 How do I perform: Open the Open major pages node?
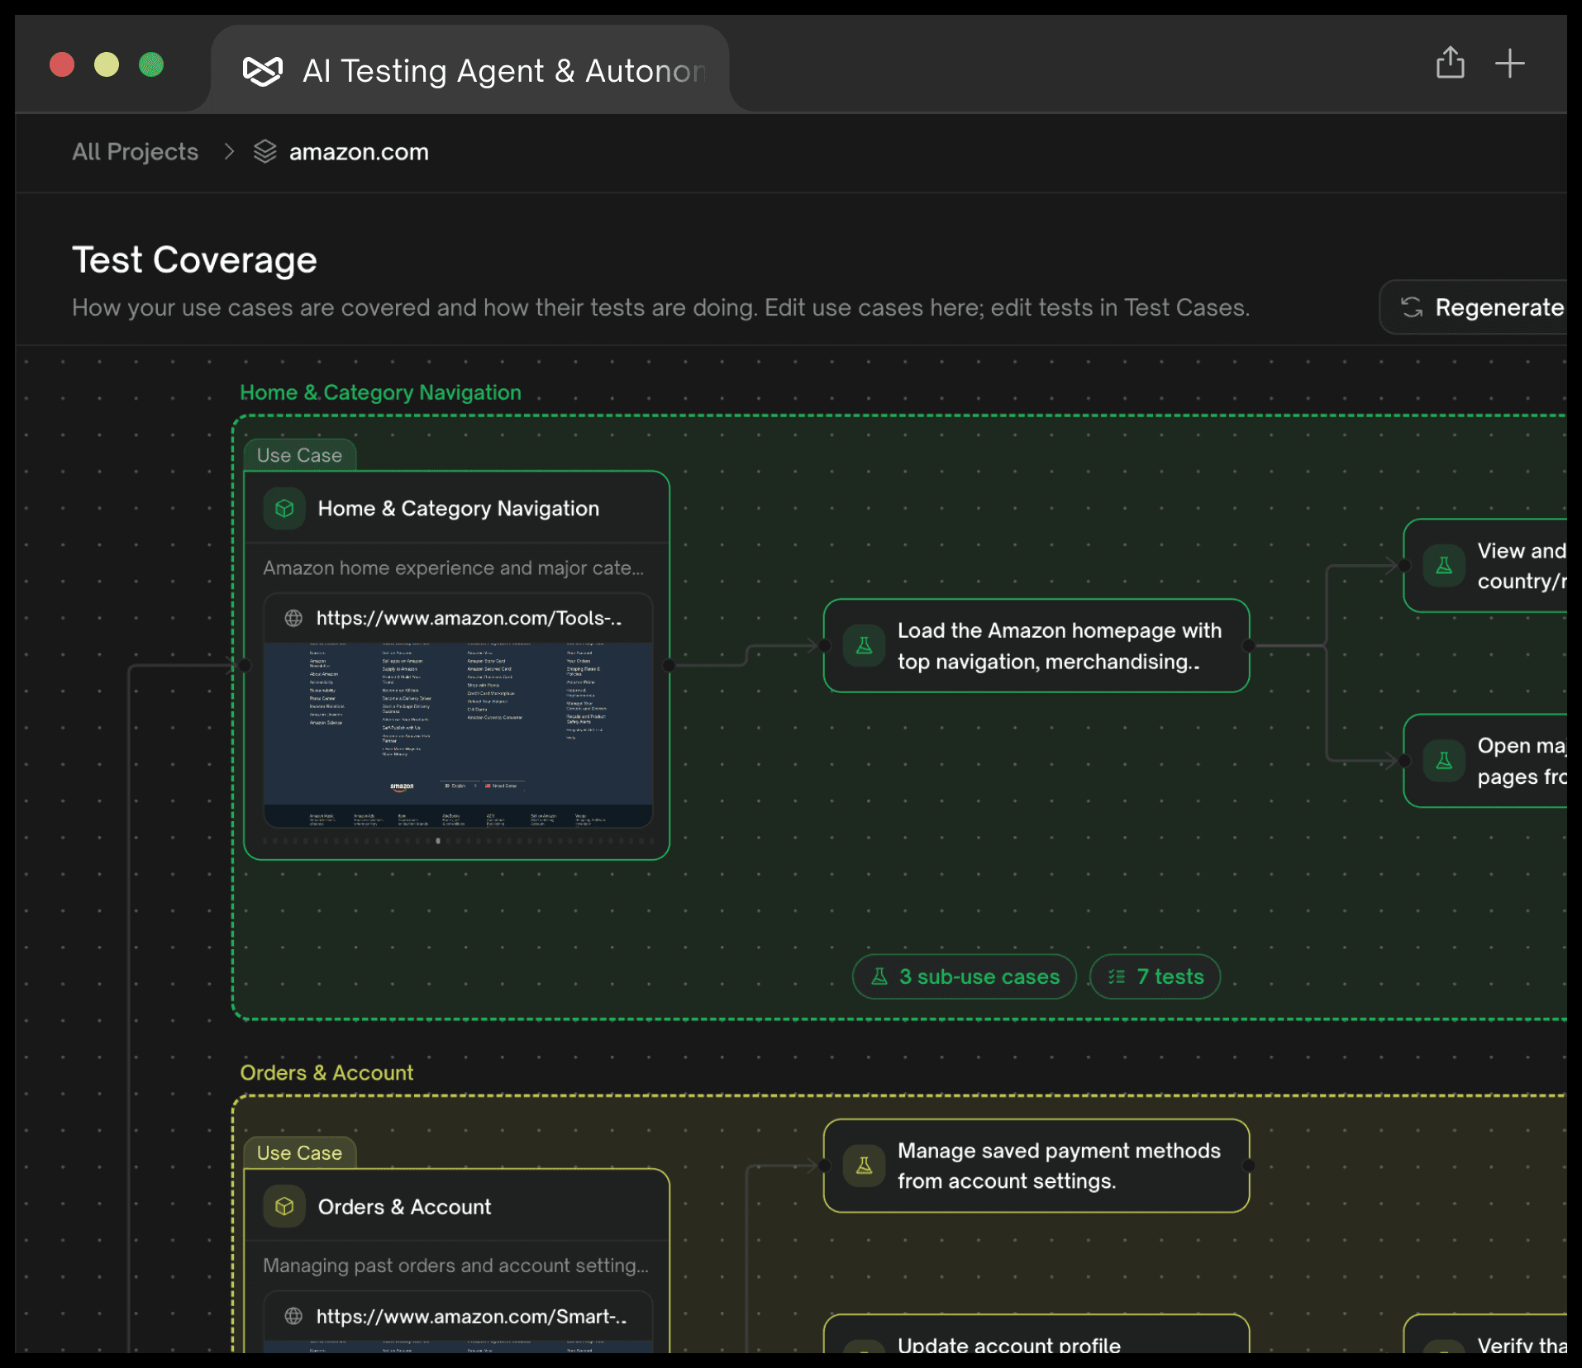[x=1485, y=761]
